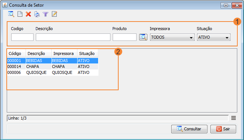Viewport: 244px width, 140px height.
Task: Click ATIVO status in the CHAPA row
Action: [88, 66]
